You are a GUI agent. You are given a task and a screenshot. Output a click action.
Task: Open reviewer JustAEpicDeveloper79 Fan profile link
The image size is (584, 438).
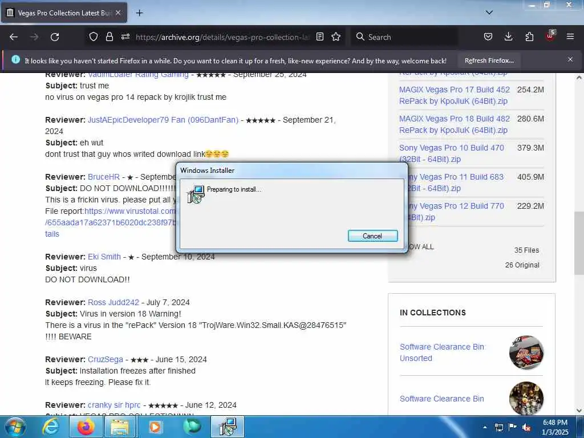pyautogui.click(x=163, y=120)
